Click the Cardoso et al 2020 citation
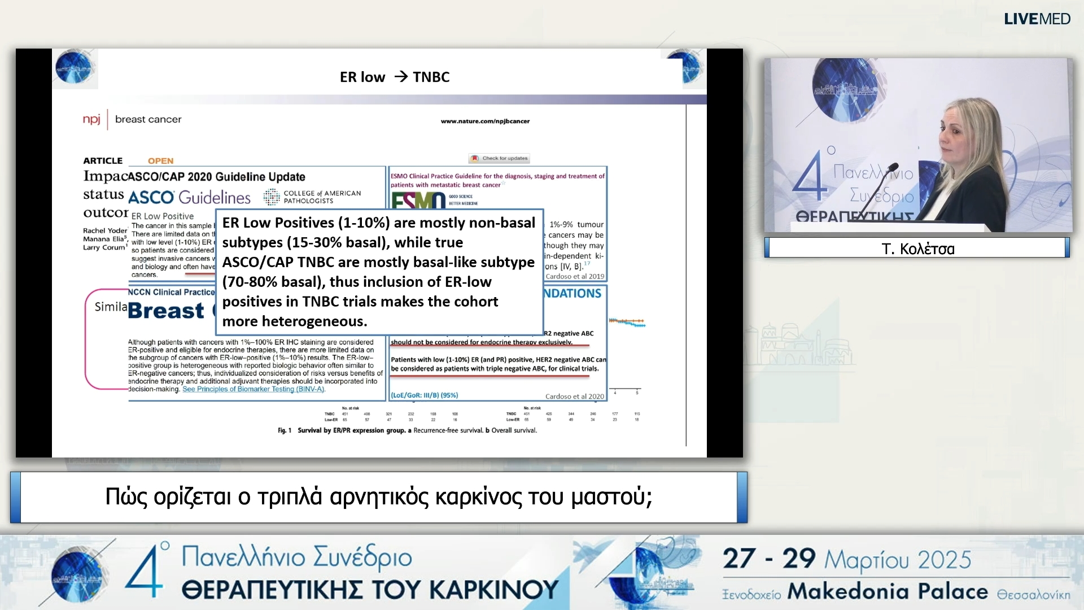1084x610 pixels. [x=575, y=396]
